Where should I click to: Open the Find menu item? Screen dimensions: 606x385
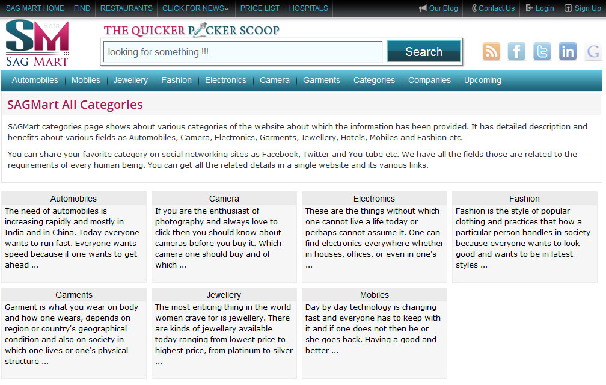coord(82,8)
